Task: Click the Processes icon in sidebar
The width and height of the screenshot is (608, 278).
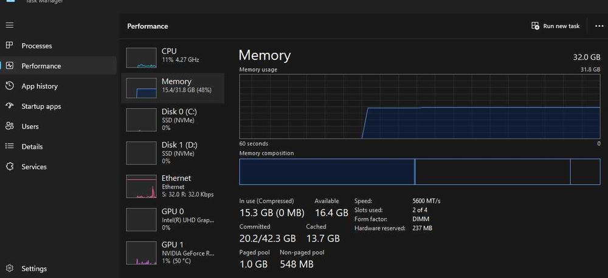Action: coord(10,46)
